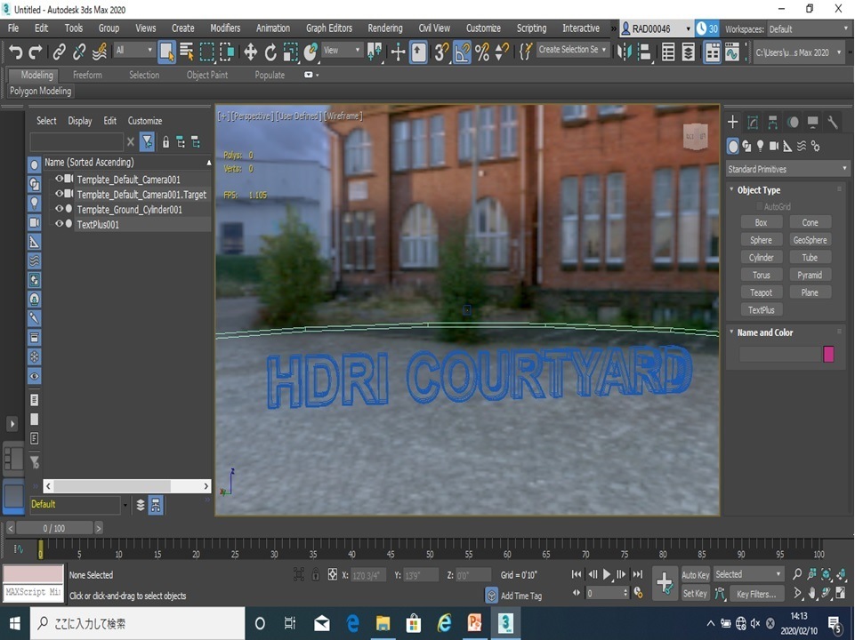Choose the Rectangular Selection Region tool
Viewport: 855px width, 640px height.
[206, 52]
